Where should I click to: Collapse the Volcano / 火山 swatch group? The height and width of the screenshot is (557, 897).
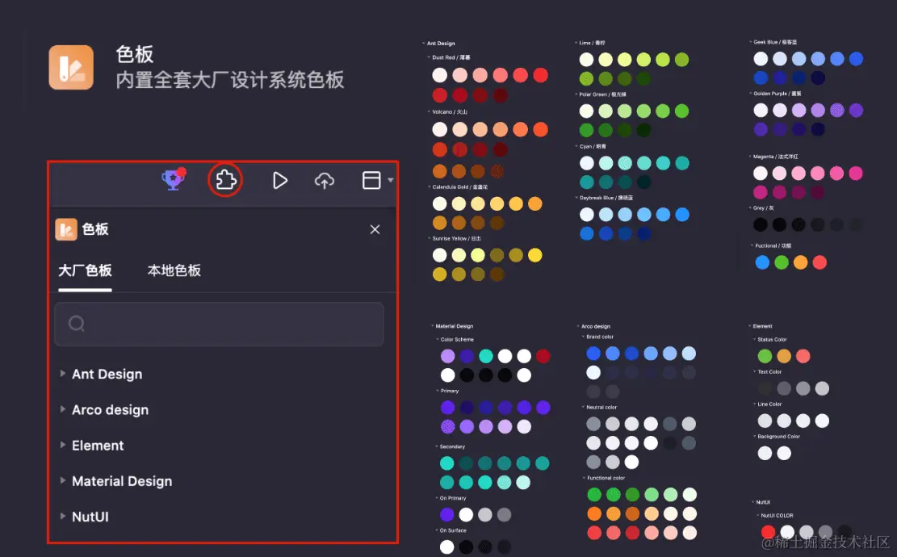tap(429, 111)
